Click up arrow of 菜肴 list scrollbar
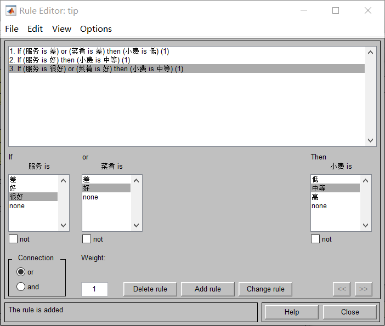This screenshot has width=385, height=326. pos(136,181)
